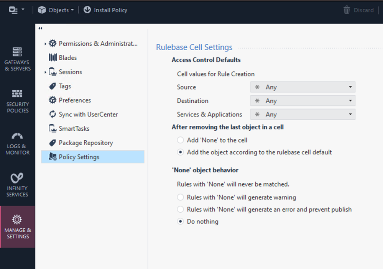Screen dimensions: 383x269
Task: Click the 'None' object behavior heading
Action: (x=205, y=170)
